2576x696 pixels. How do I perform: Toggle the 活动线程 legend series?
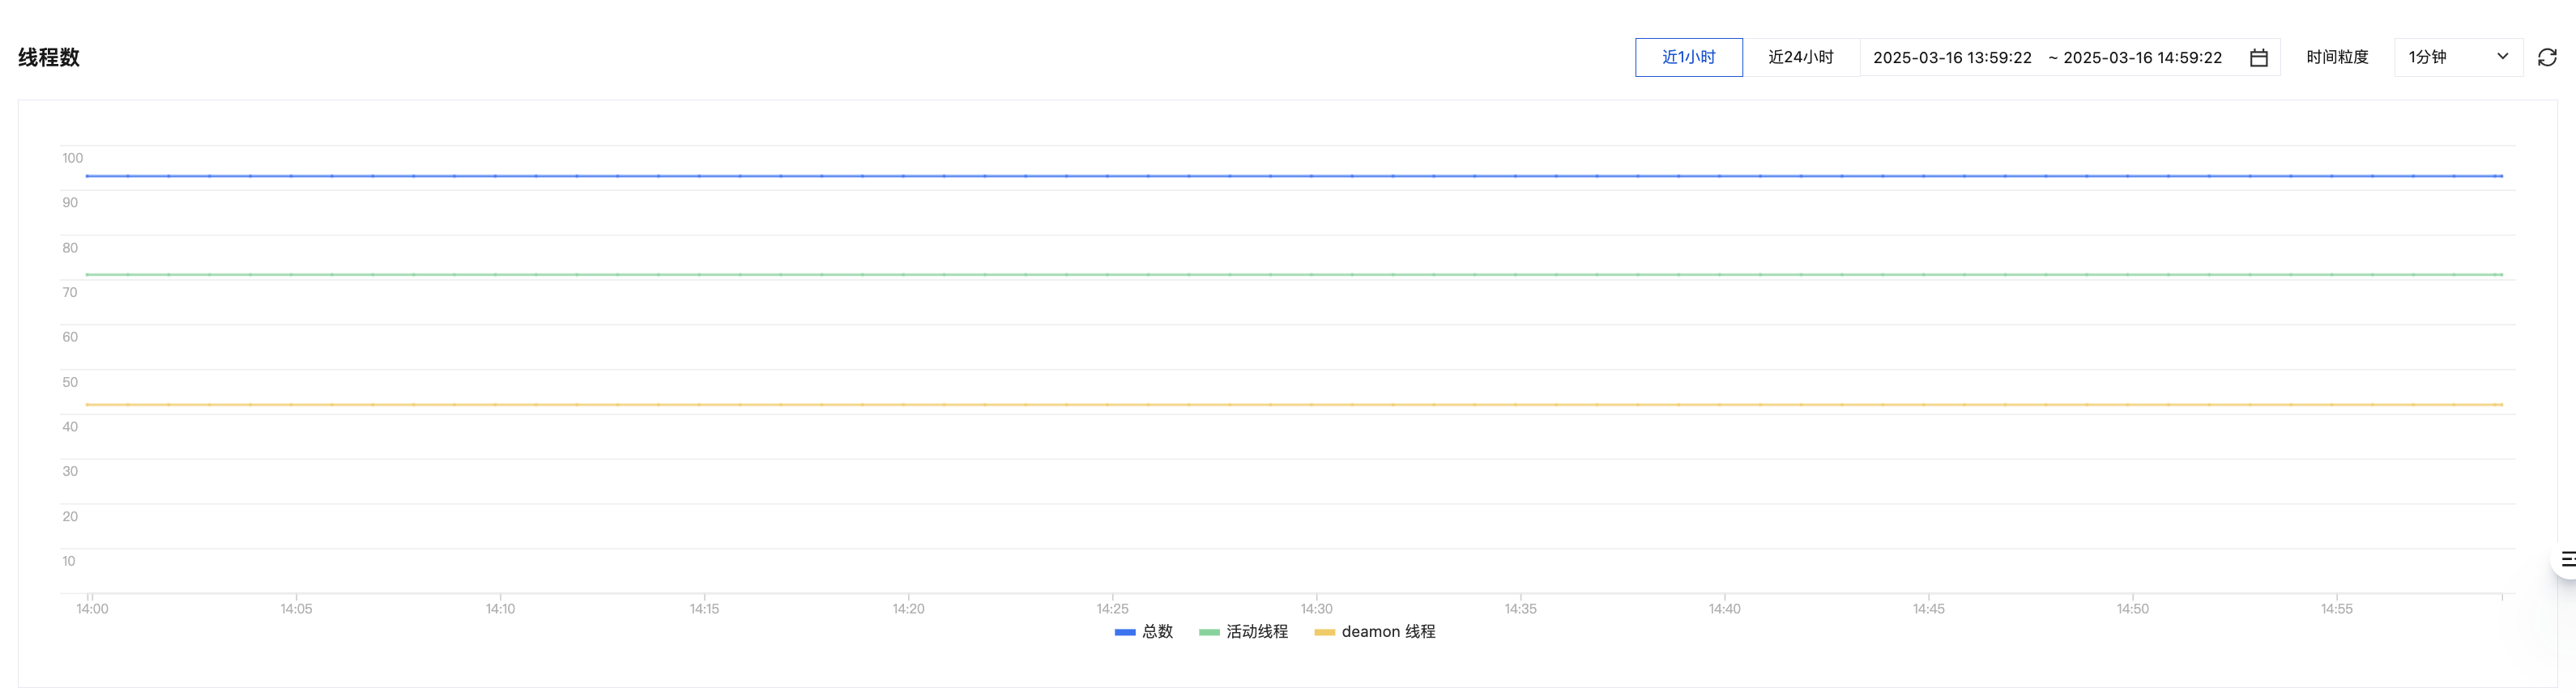tap(1243, 631)
